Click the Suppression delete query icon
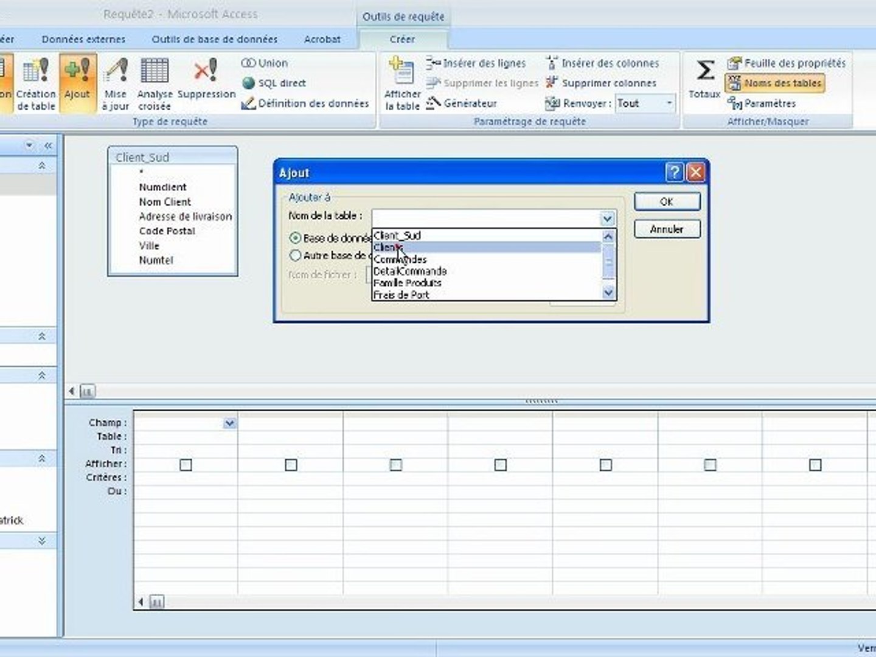The width and height of the screenshot is (876, 657). click(x=206, y=79)
